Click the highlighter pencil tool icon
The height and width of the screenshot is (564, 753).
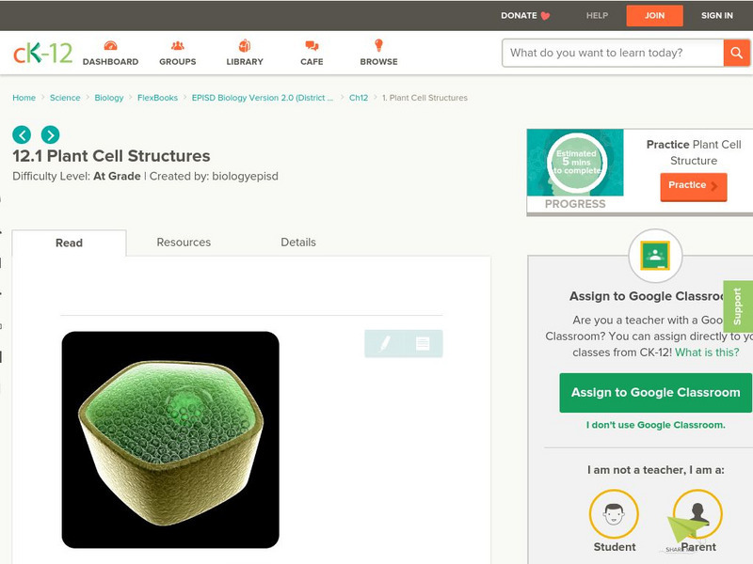tap(384, 343)
